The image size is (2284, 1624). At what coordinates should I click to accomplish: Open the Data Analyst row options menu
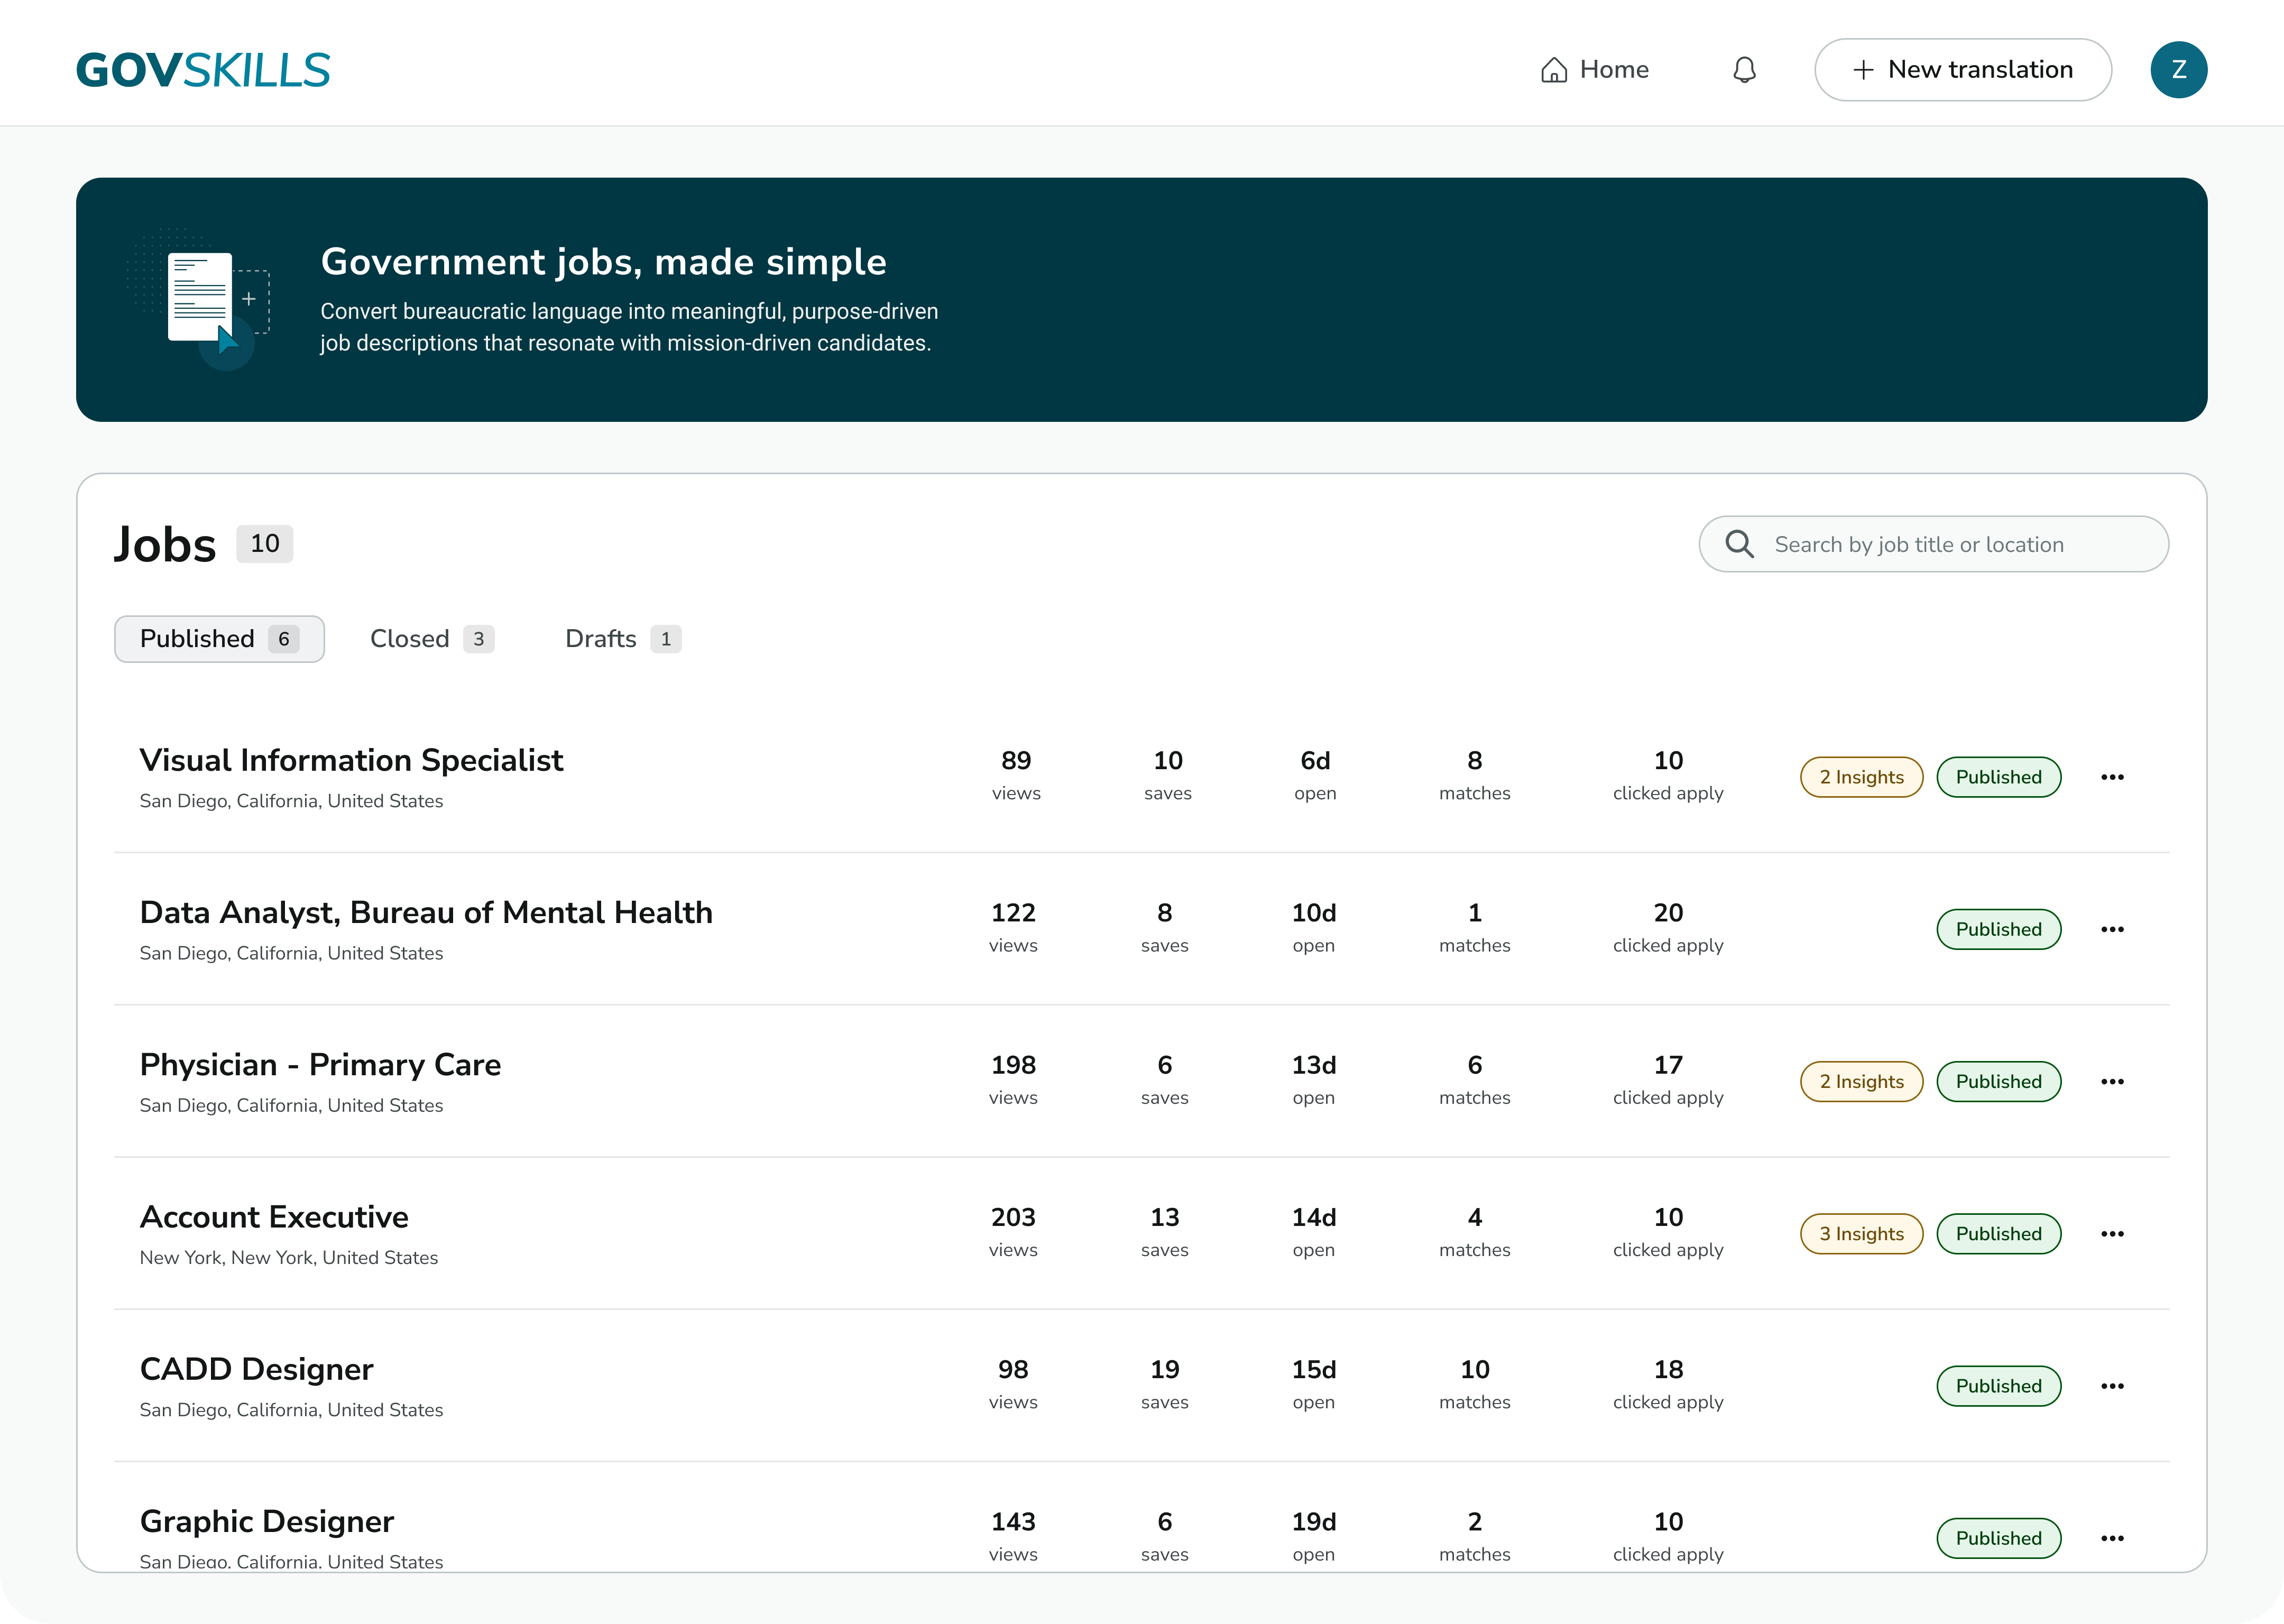point(2112,929)
